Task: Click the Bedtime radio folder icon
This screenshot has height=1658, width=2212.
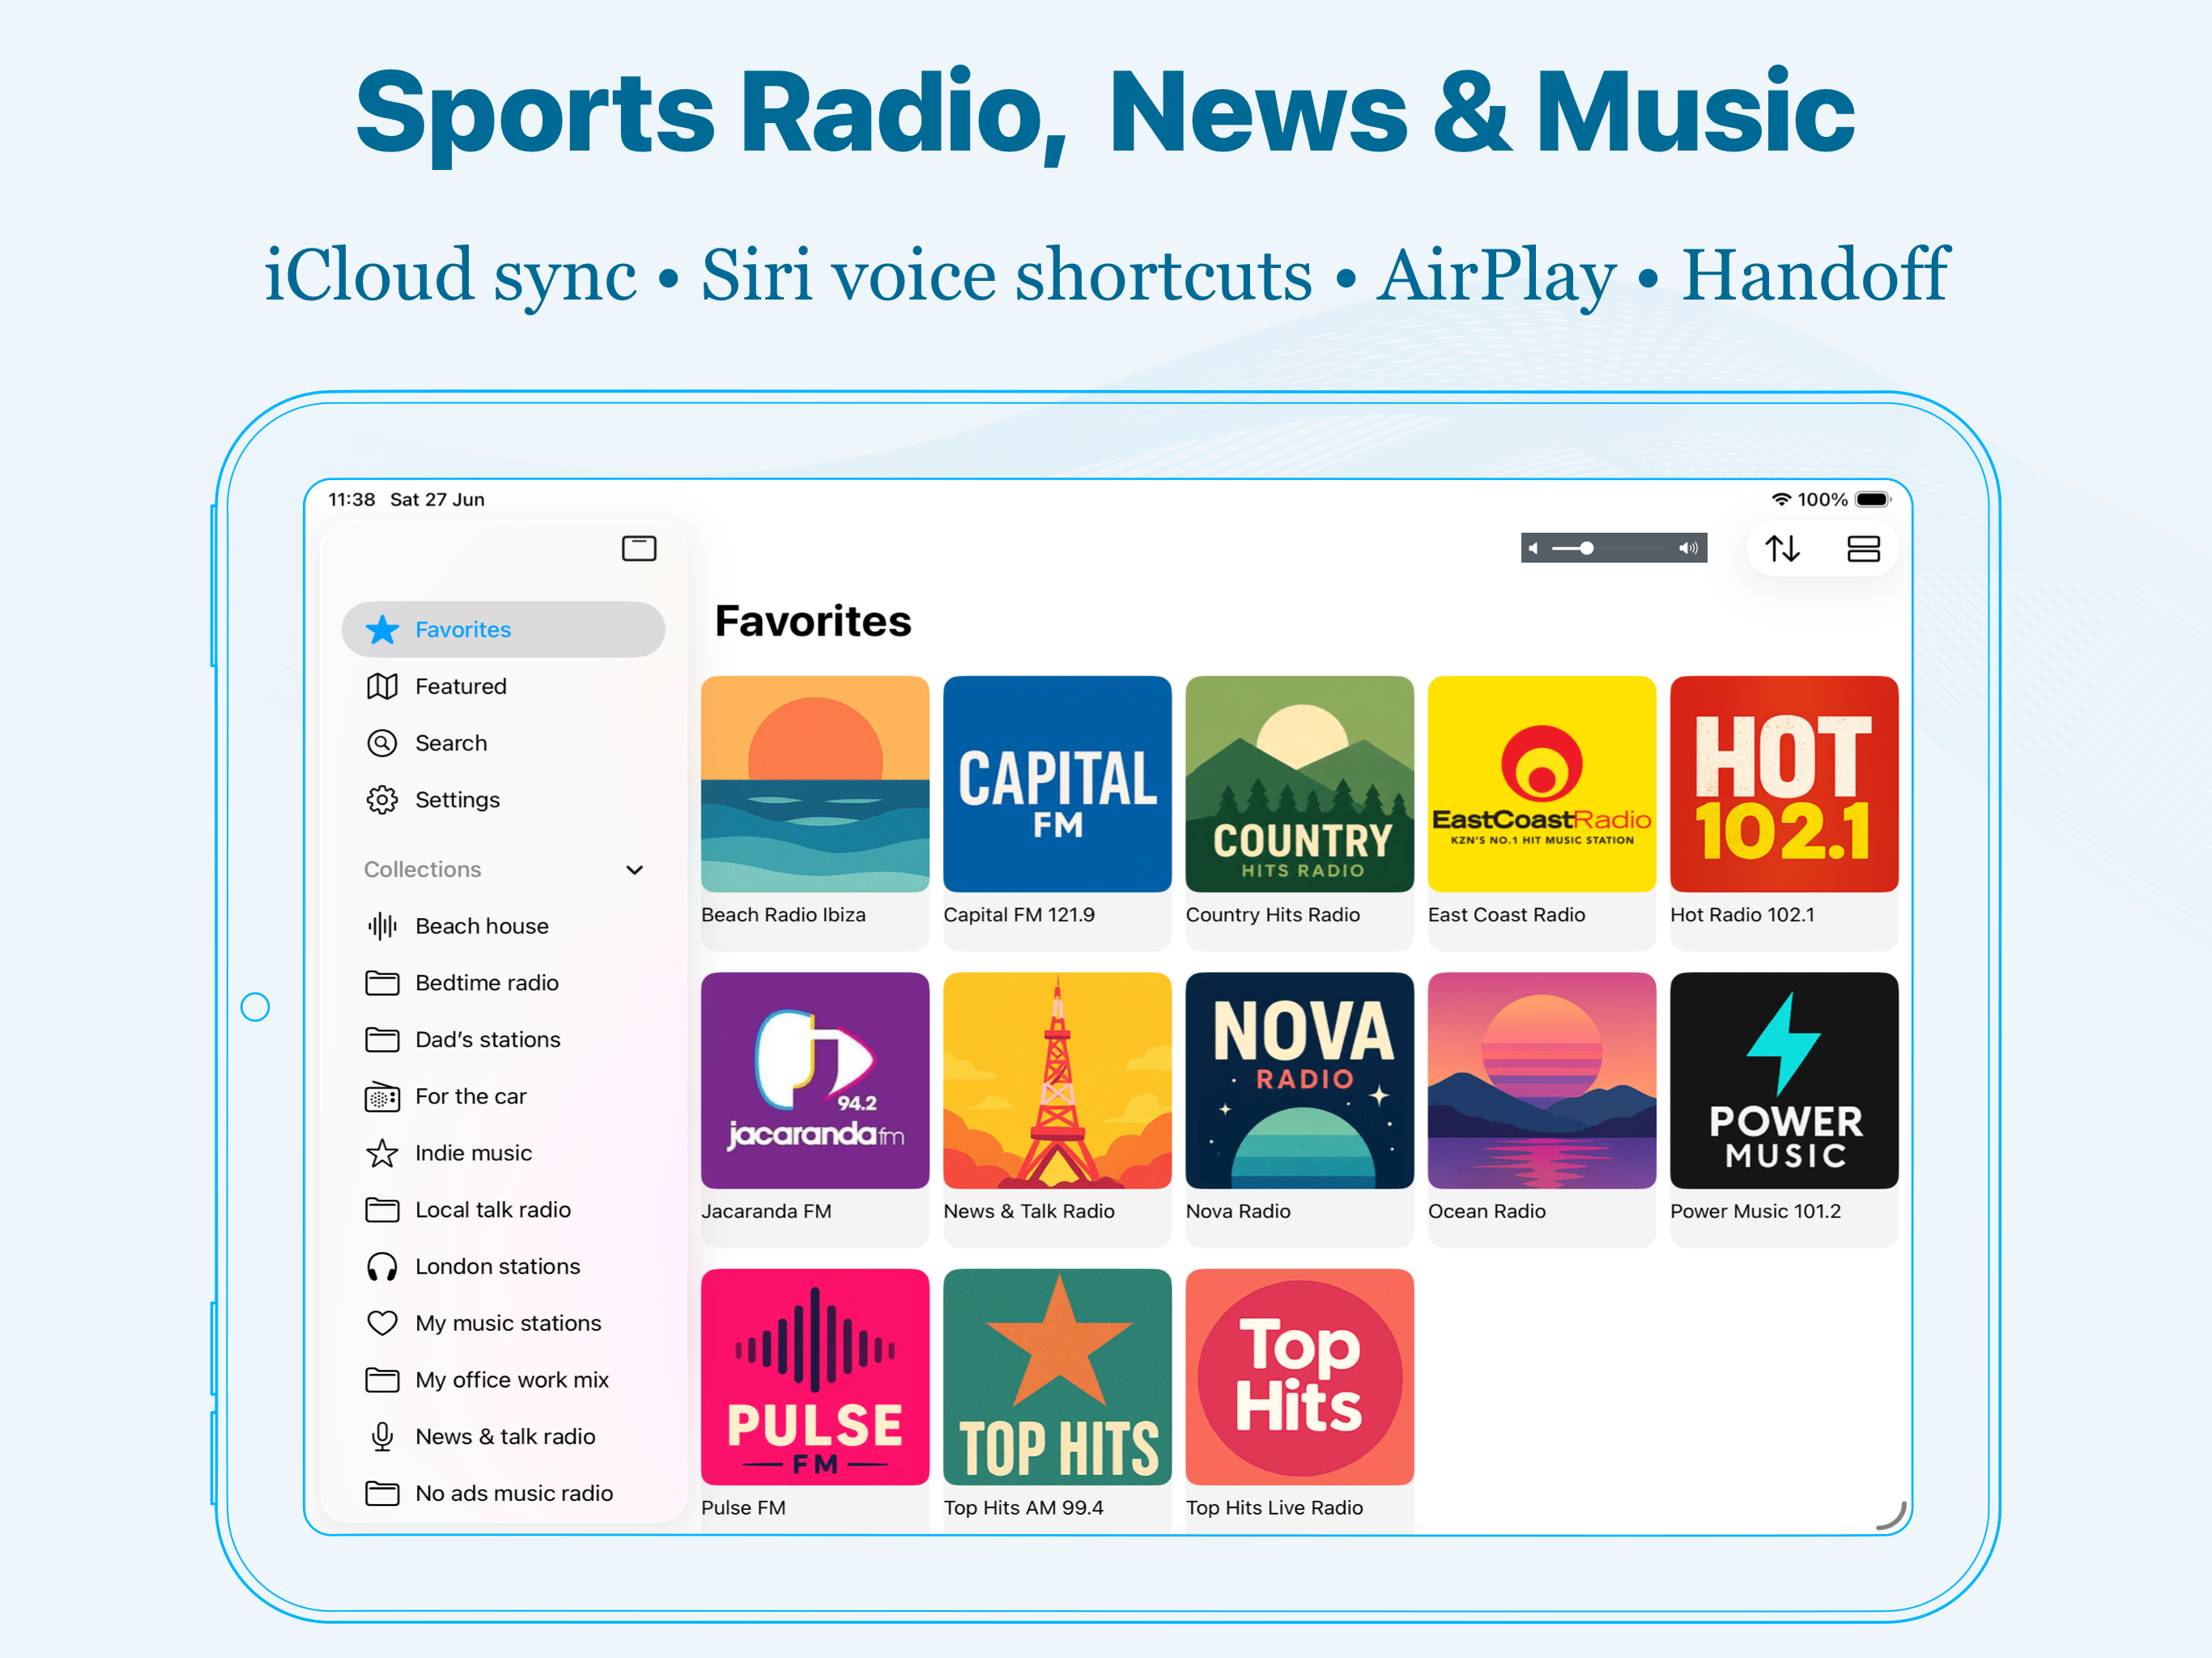Action: click(x=382, y=983)
